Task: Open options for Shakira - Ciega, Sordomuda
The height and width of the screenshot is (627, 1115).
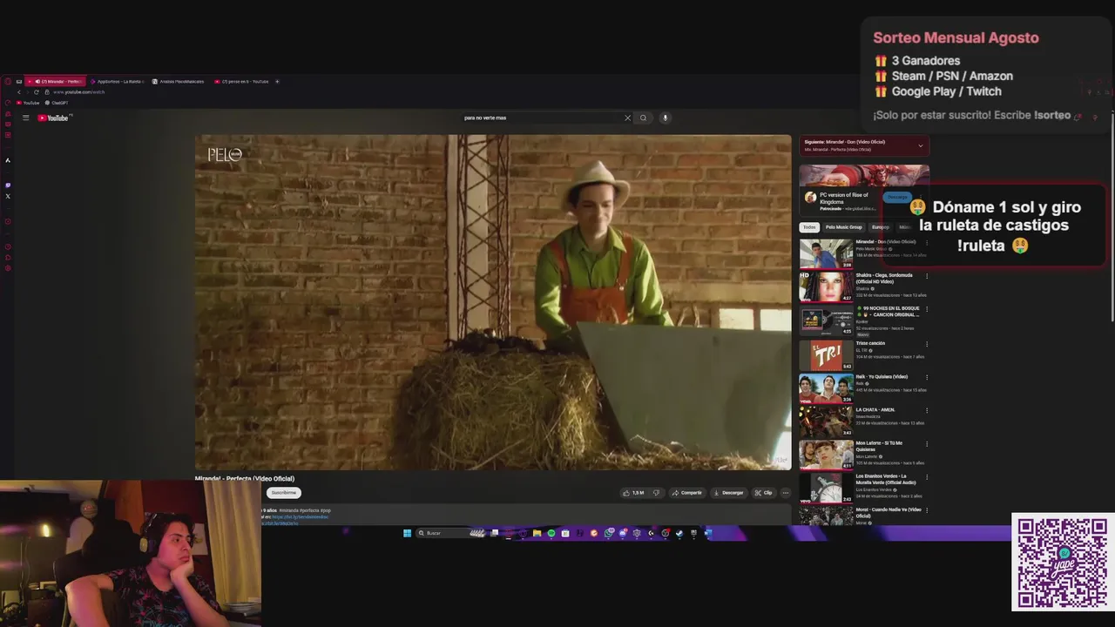Action: (x=926, y=276)
